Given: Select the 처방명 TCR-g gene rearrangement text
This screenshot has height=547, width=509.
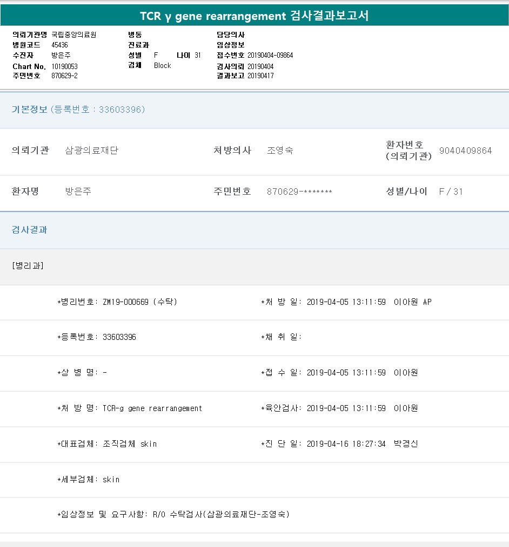Looking at the screenshot, I should pyautogui.click(x=152, y=408).
